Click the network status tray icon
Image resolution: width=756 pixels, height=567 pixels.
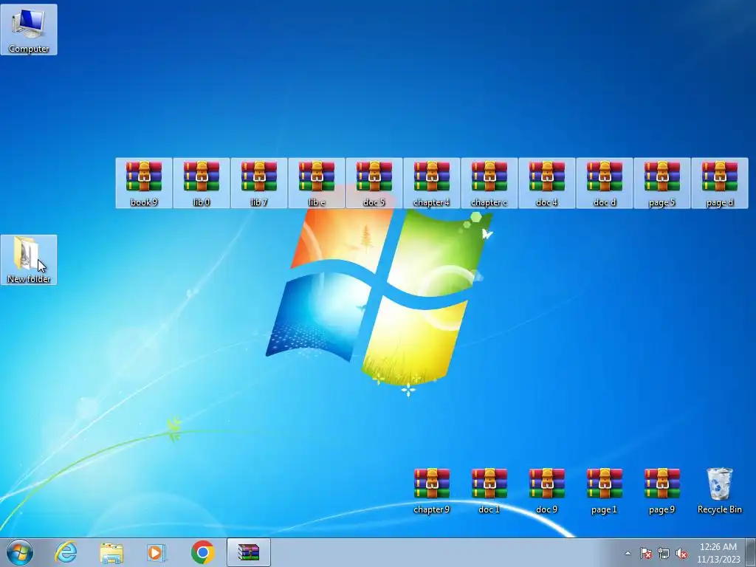point(664,553)
